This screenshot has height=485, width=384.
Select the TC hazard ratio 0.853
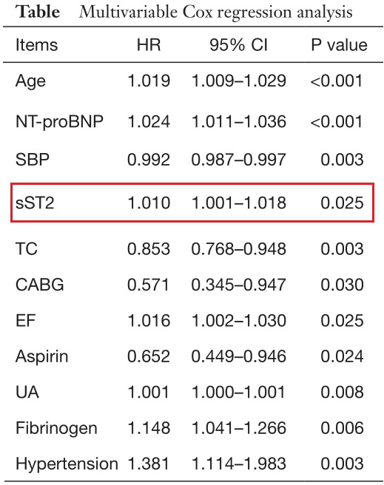point(149,249)
